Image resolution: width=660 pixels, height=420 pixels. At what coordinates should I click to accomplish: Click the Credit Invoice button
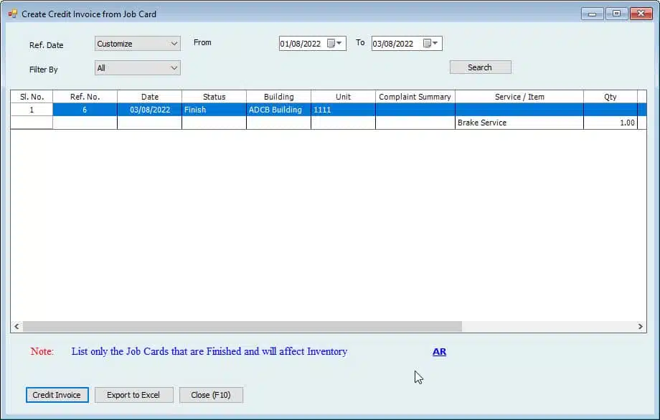pos(57,395)
